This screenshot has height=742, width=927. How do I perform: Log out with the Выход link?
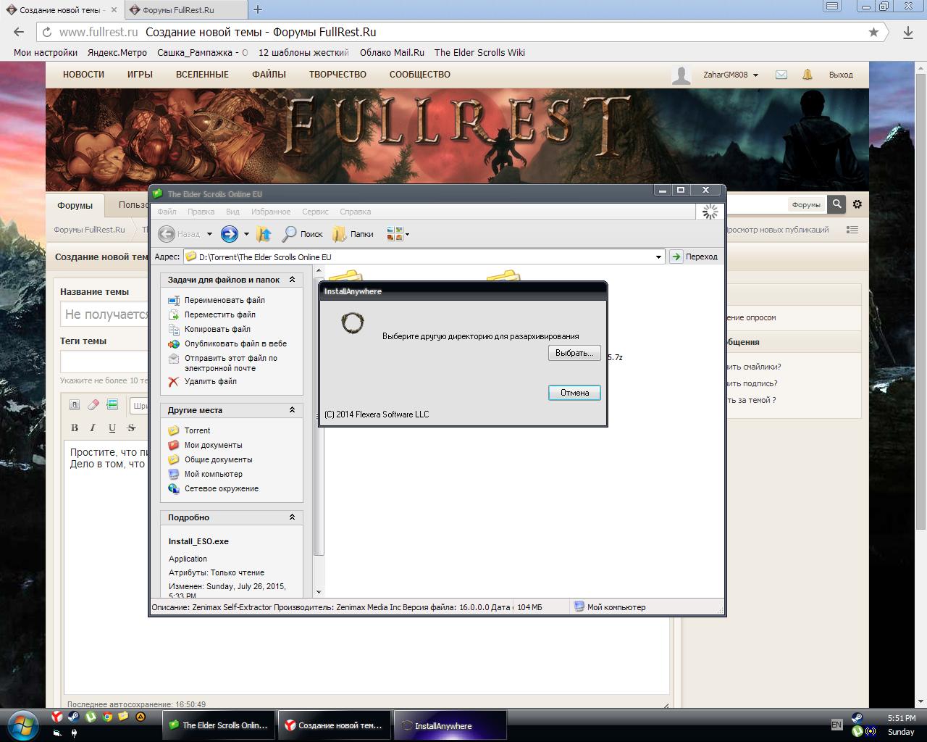841,75
